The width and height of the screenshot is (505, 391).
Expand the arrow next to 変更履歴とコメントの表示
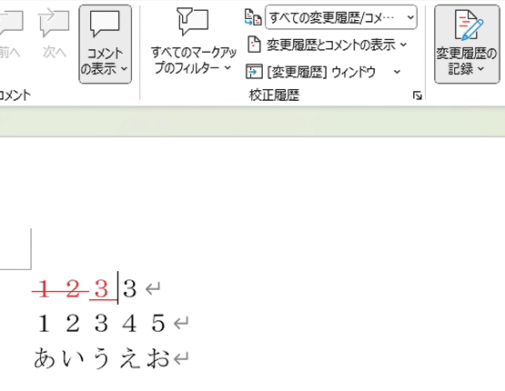404,45
